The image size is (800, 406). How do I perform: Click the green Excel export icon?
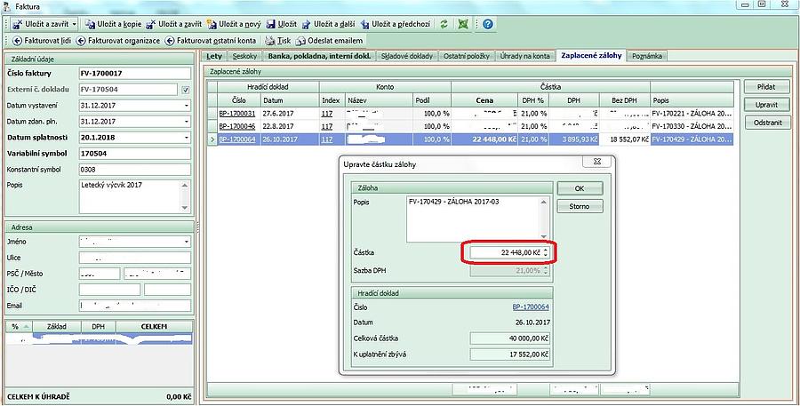pyautogui.click(x=463, y=24)
